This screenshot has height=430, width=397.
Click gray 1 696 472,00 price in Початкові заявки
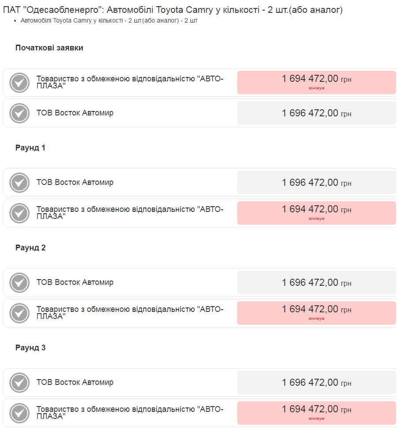[x=316, y=113]
